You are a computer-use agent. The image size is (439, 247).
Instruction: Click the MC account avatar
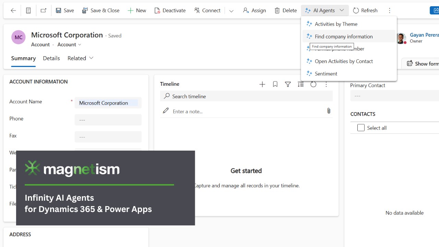[19, 37]
